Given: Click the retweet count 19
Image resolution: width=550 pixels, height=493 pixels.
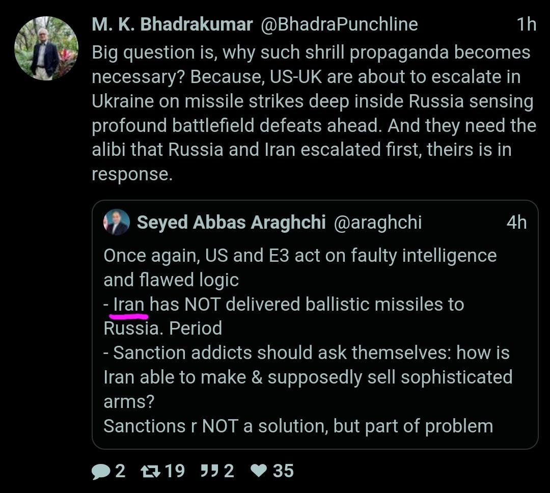Looking at the screenshot, I should pos(175,471).
